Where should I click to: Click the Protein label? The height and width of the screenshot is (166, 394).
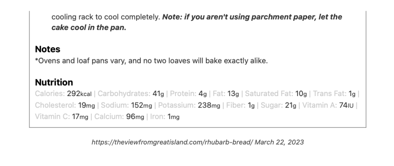[183, 93]
